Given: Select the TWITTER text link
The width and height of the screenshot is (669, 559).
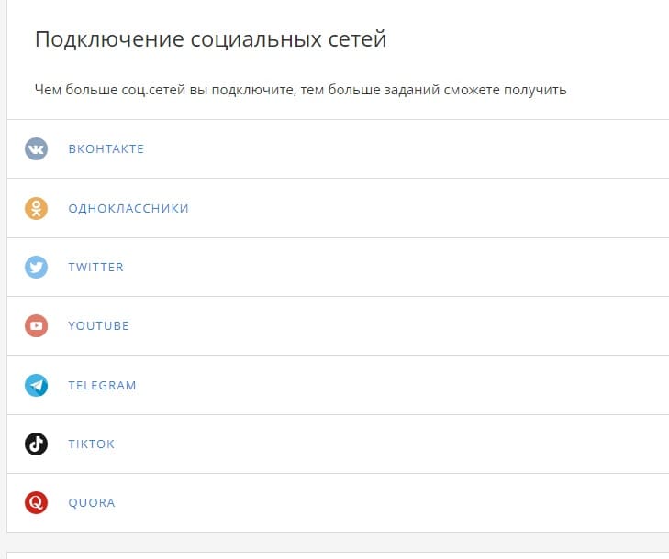Looking at the screenshot, I should [x=95, y=268].
